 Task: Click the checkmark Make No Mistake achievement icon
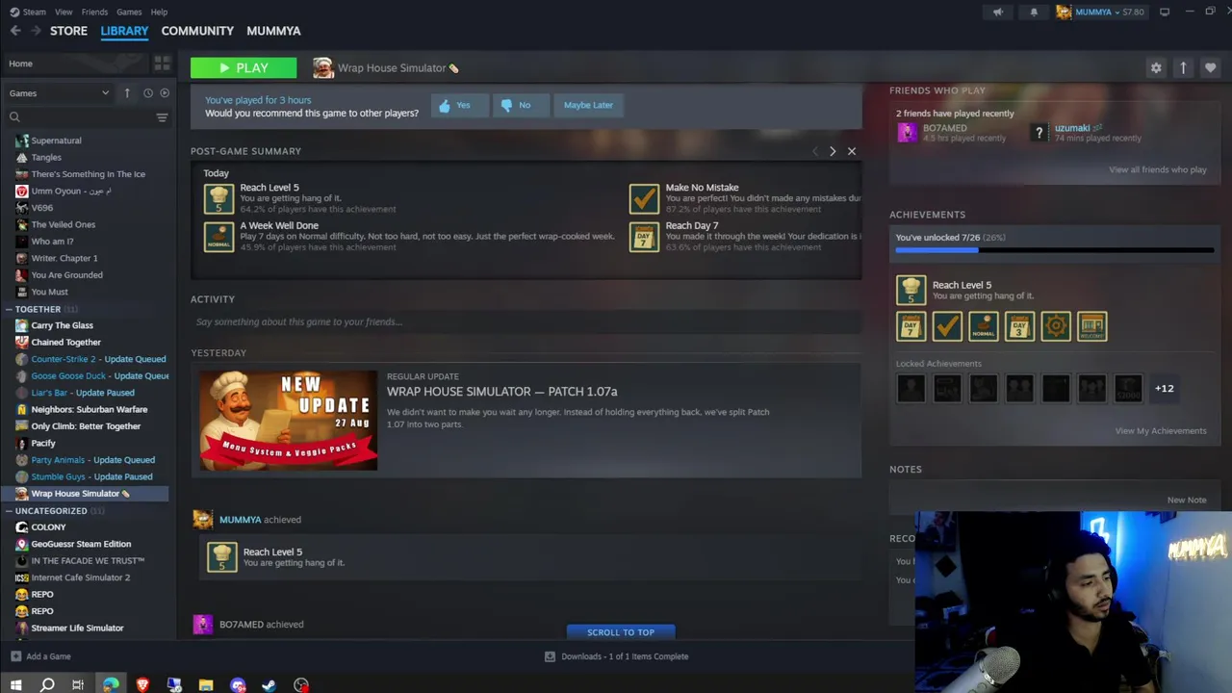[947, 326]
